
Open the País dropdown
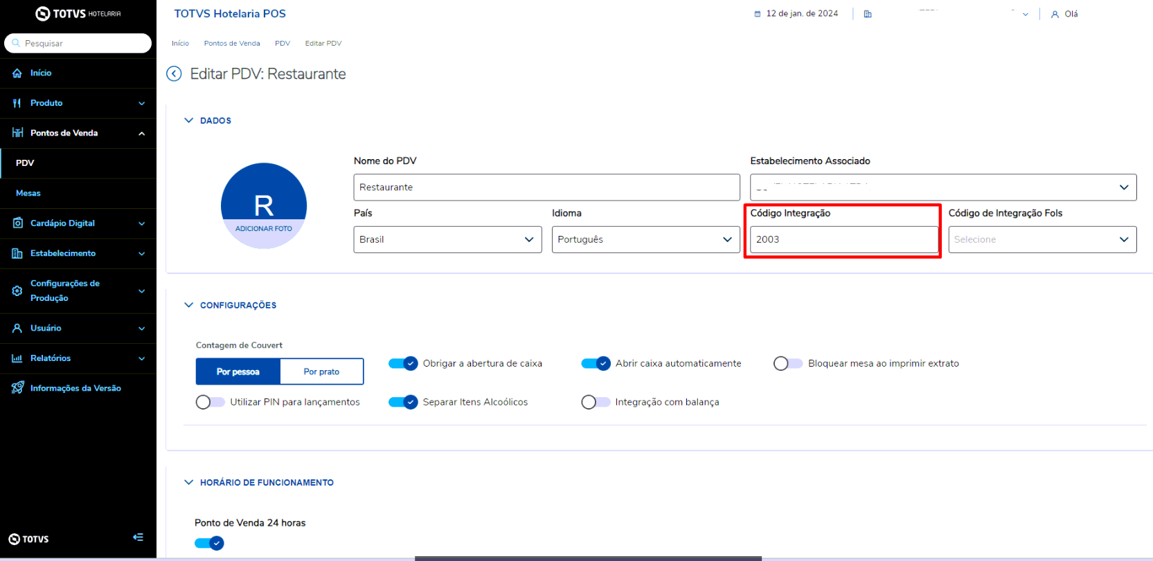point(447,239)
